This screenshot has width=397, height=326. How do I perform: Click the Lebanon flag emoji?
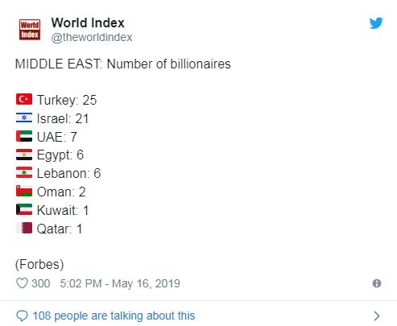click(x=24, y=172)
